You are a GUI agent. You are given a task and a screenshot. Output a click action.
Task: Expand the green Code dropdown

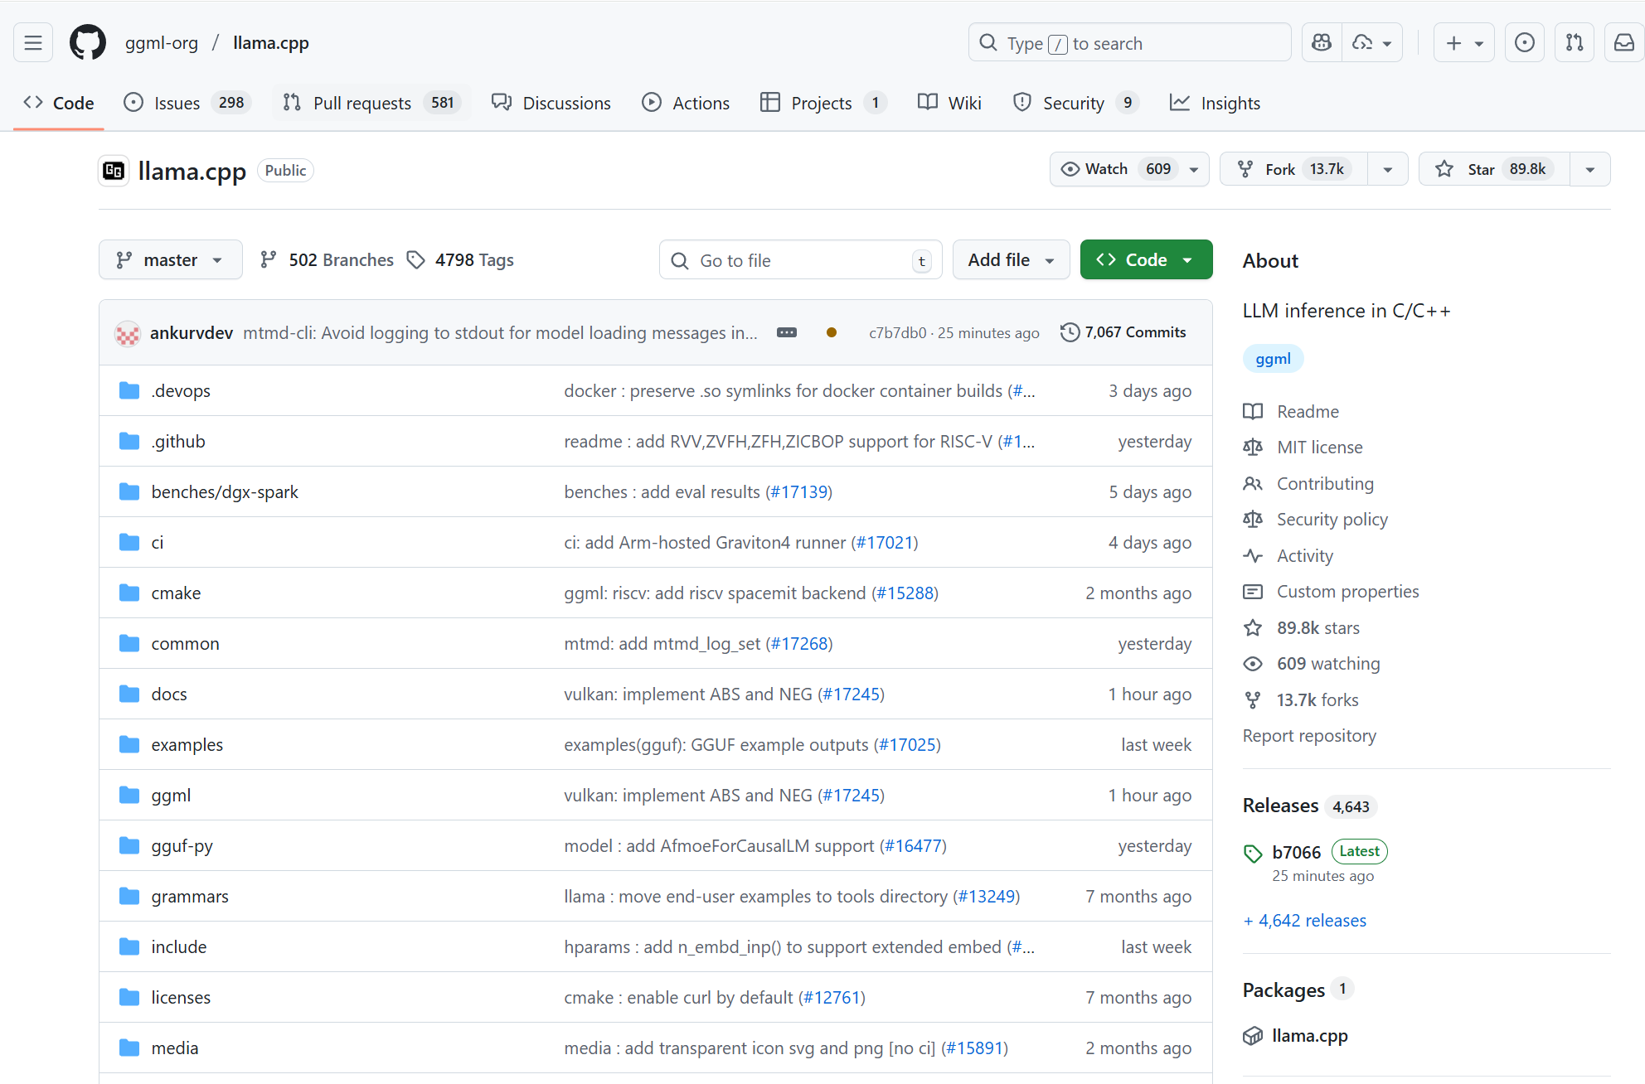click(1146, 260)
